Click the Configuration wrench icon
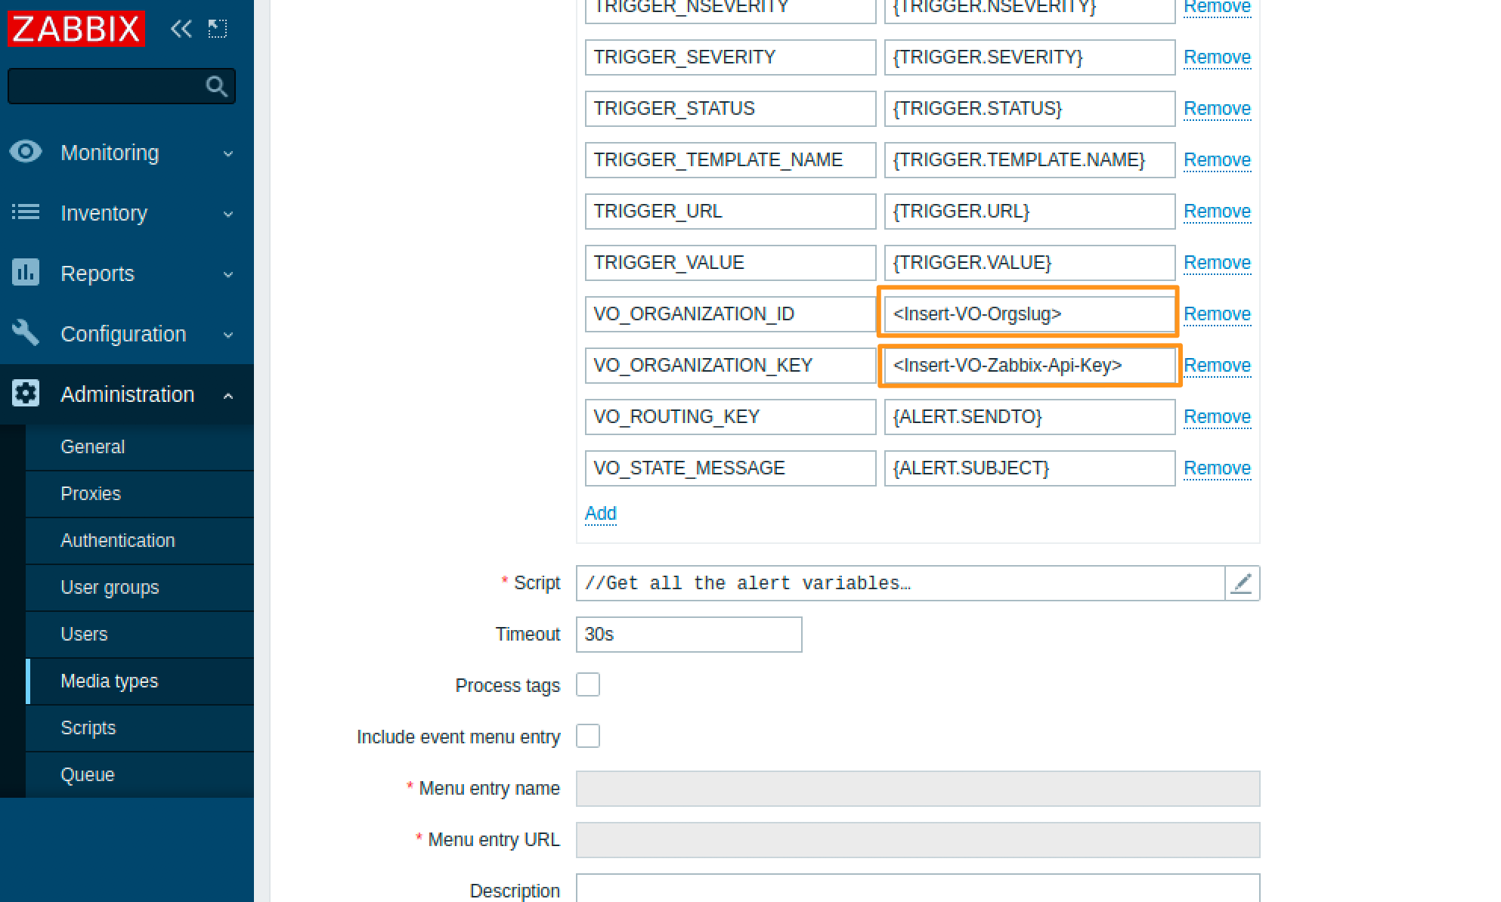 (26, 333)
